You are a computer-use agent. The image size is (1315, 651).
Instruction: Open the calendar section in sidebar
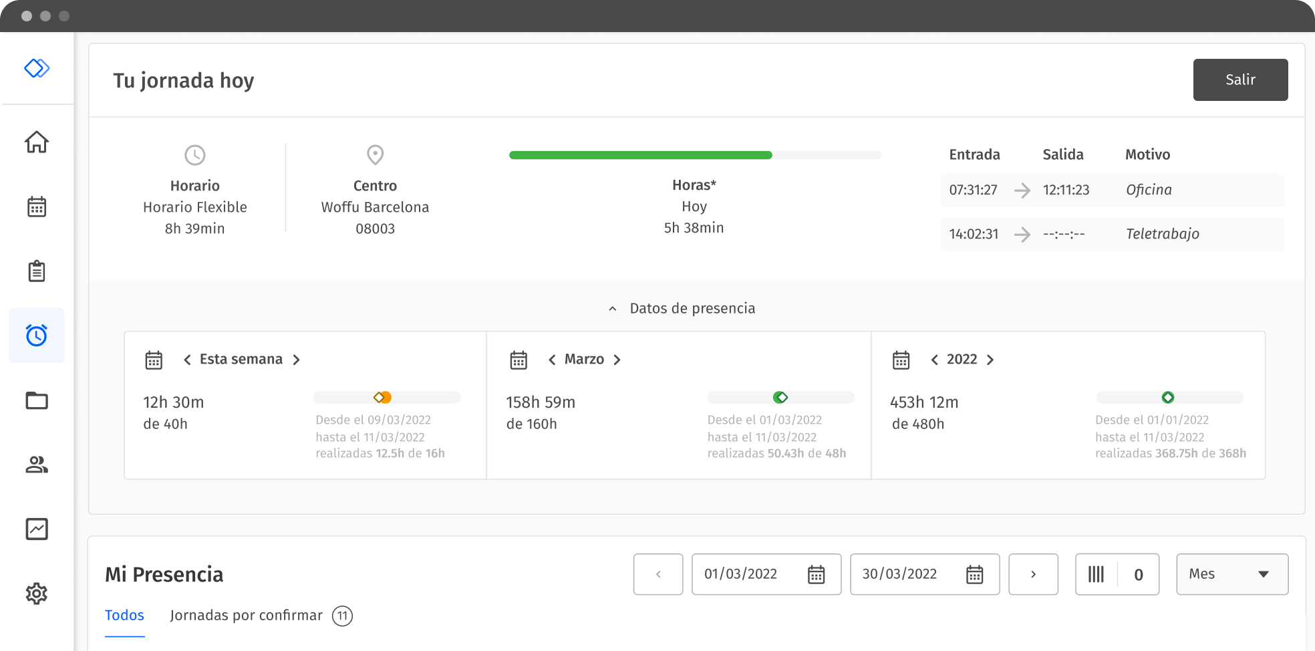(37, 207)
